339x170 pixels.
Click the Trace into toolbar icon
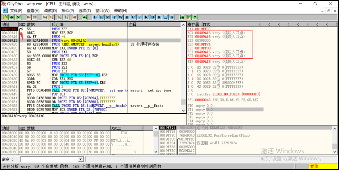60,17
